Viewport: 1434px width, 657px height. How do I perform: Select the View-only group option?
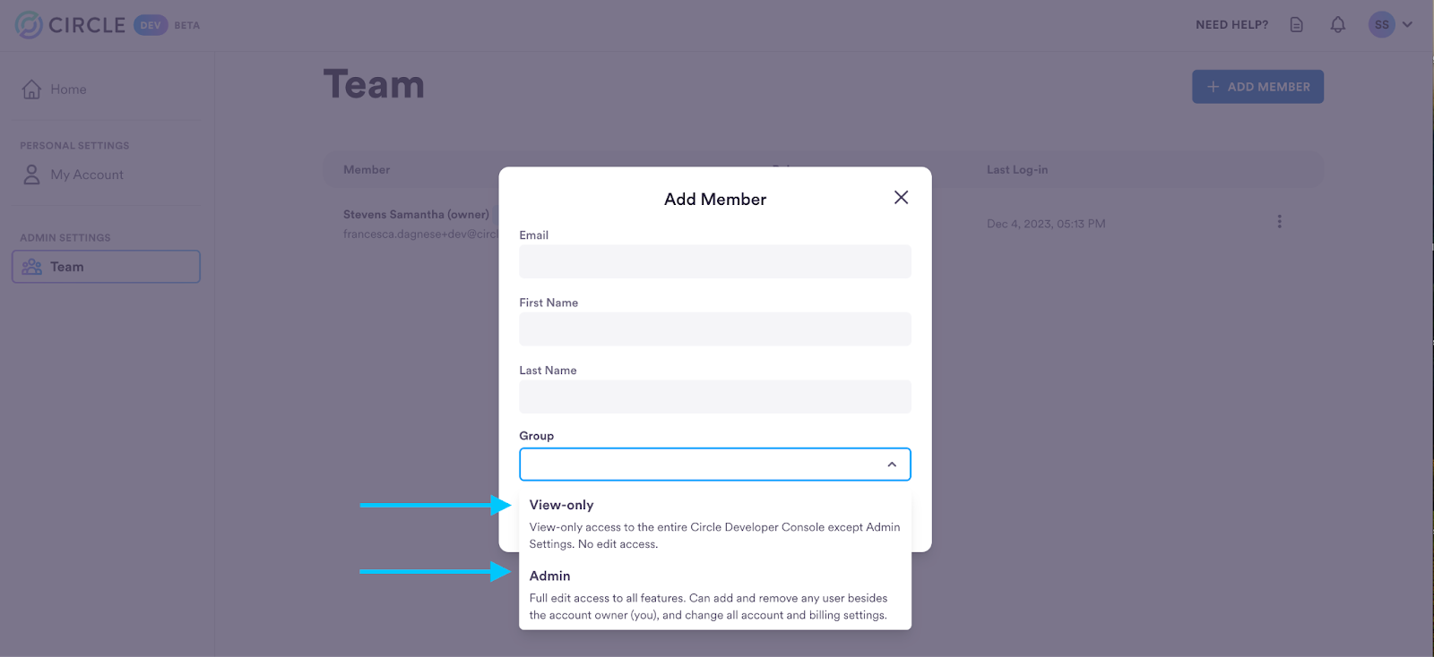(x=715, y=524)
